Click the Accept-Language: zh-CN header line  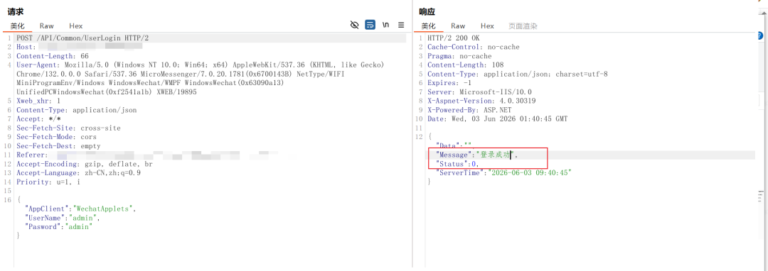click(x=79, y=173)
